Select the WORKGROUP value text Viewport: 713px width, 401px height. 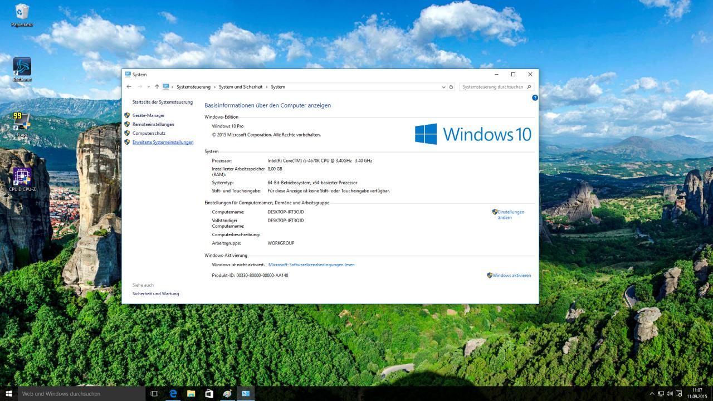tap(281, 243)
